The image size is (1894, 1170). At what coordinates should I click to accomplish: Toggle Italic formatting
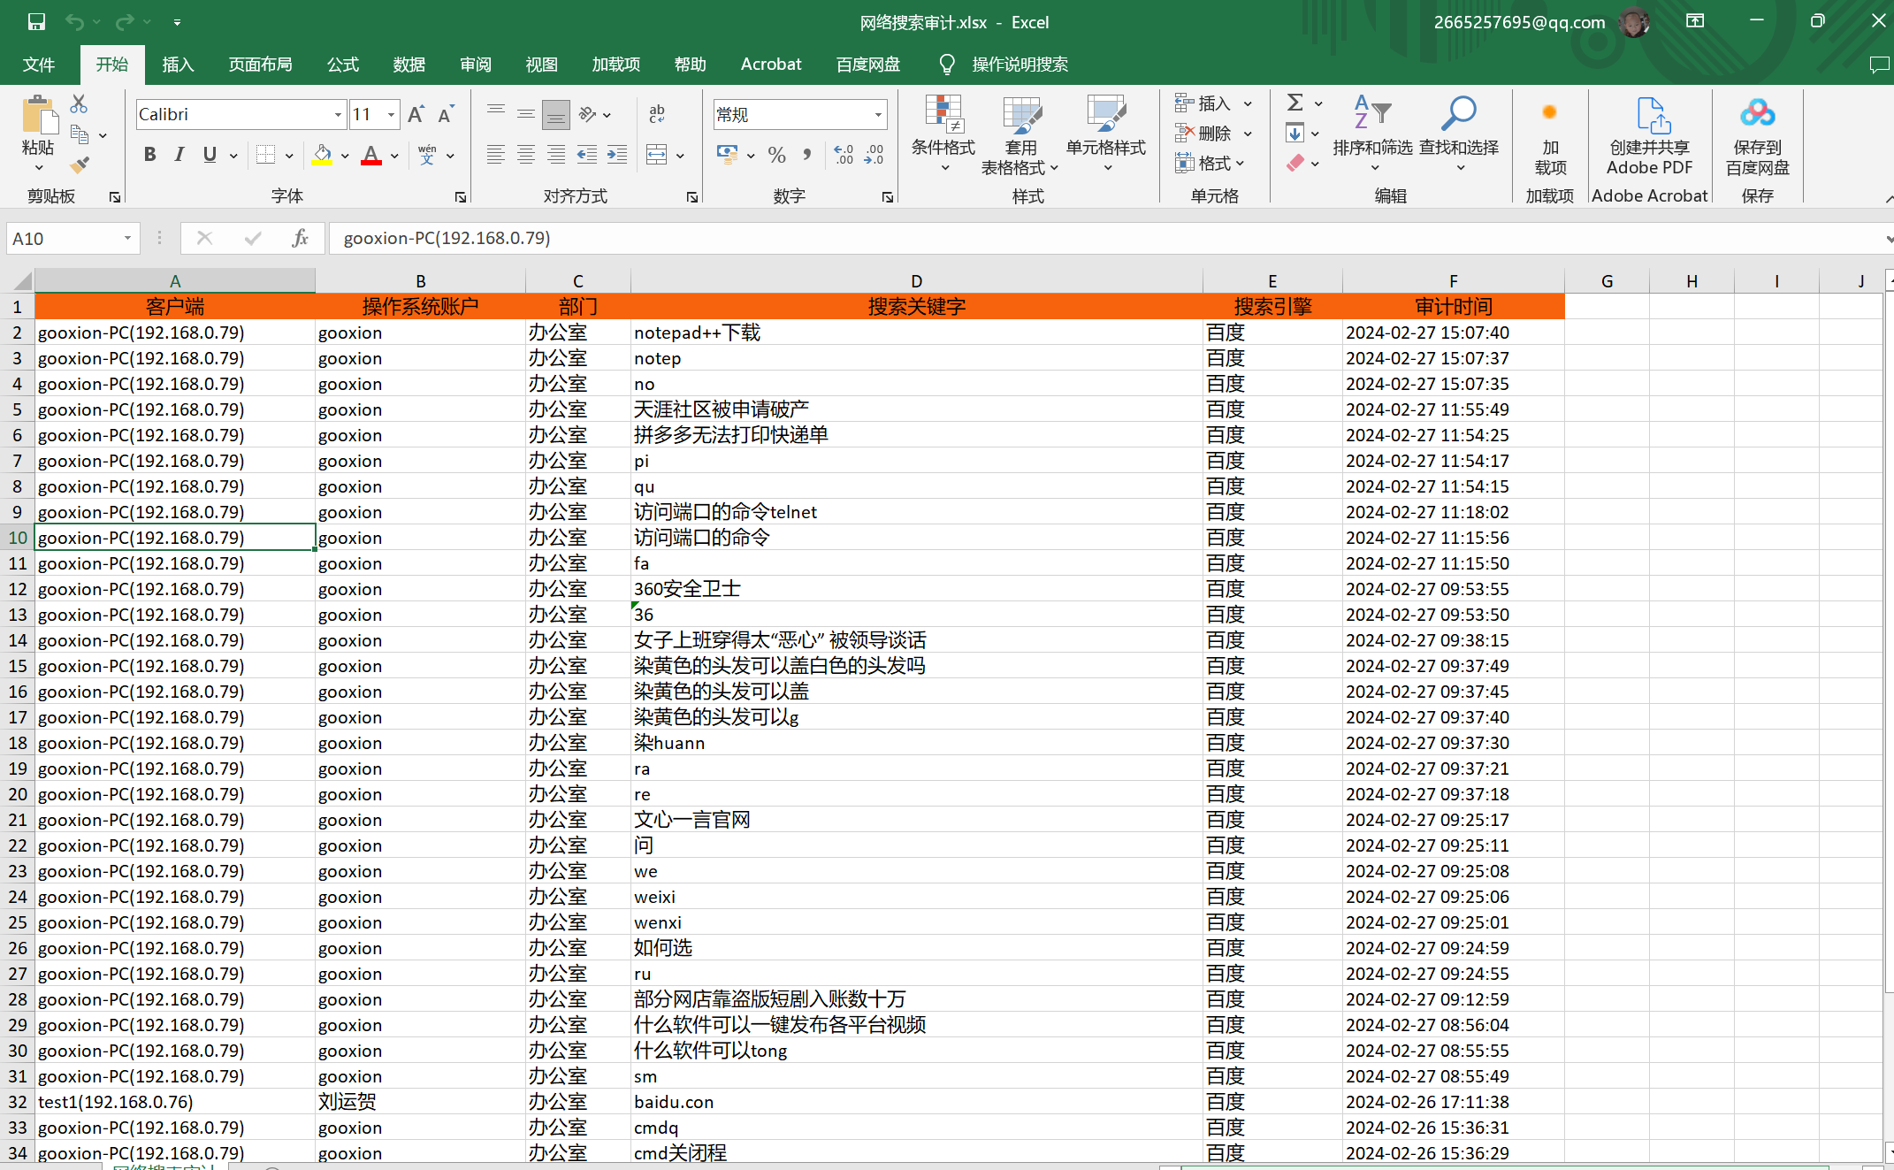(x=179, y=155)
